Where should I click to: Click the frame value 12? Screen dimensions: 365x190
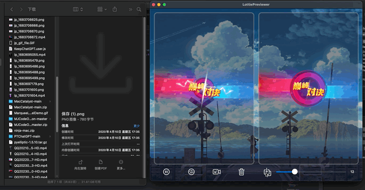tap(352, 172)
